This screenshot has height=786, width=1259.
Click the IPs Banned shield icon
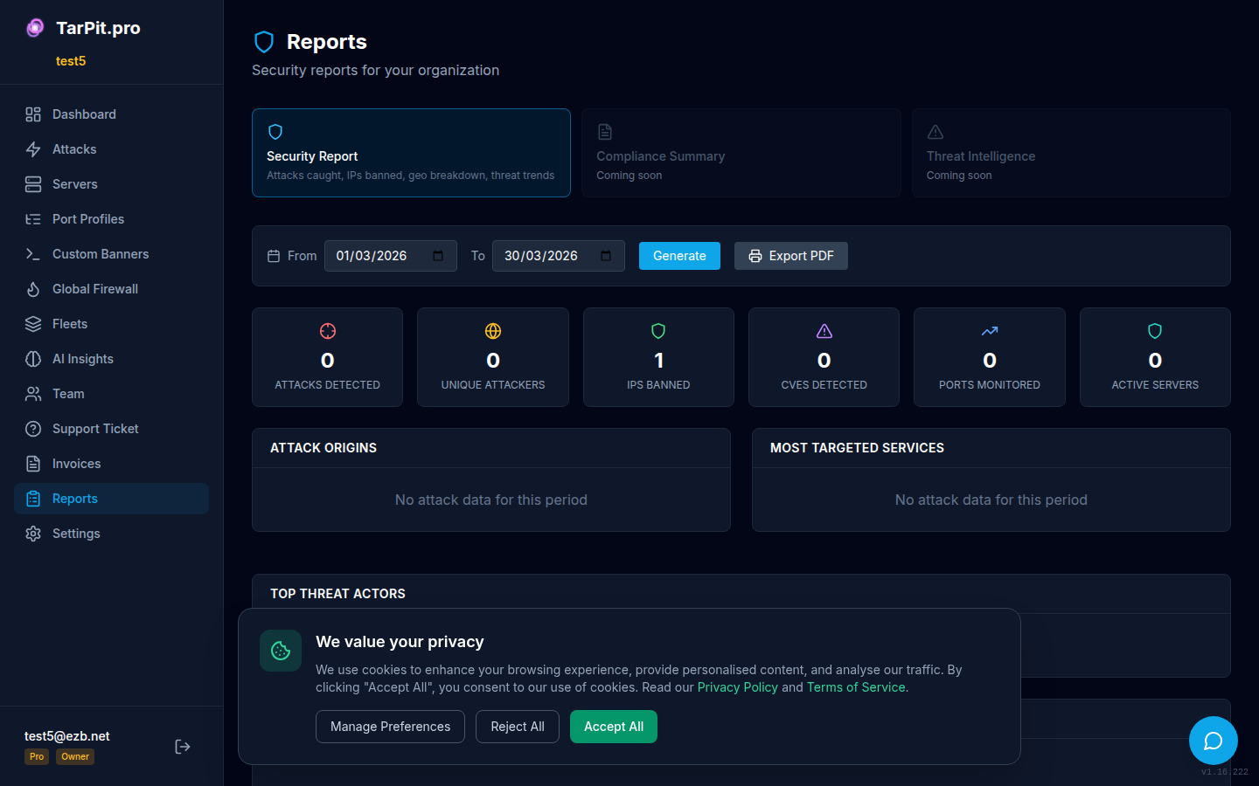658,331
